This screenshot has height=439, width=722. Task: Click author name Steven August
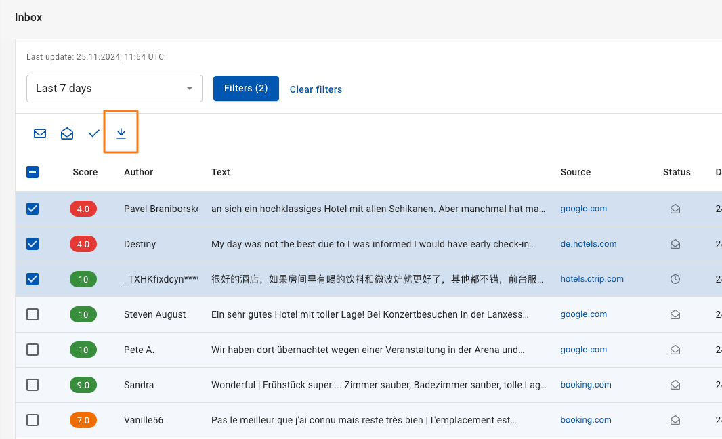coord(154,314)
